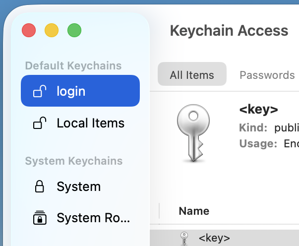
Task: Minimize the window with yellow button
Action: (x=52, y=31)
